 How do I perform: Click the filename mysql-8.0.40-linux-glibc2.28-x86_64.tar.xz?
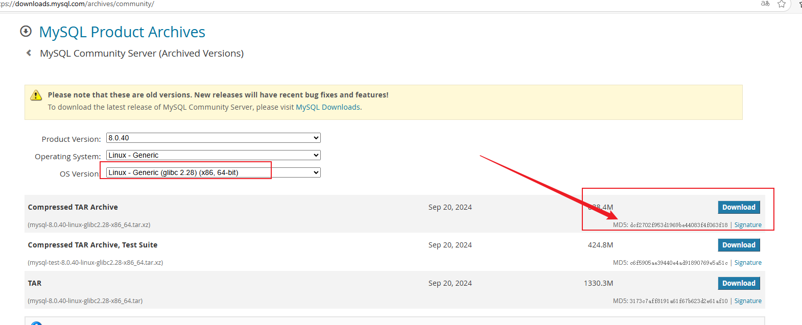pyautogui.click(x=89, y=225)
